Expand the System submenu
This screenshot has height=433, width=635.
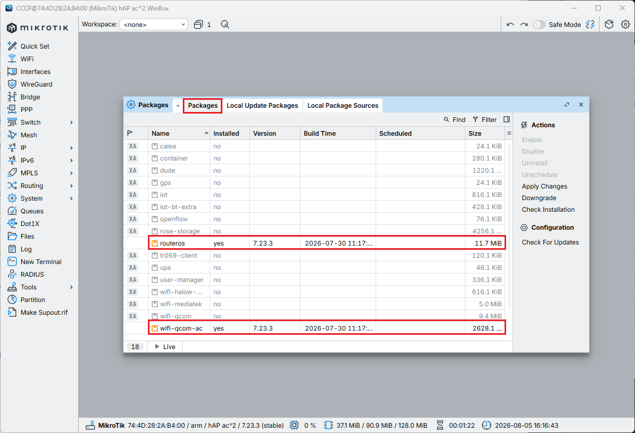pyautogui.click(x=71, y=199)
